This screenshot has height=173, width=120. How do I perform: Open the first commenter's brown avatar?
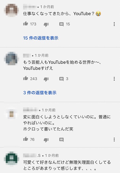click(x=11, y=10)
